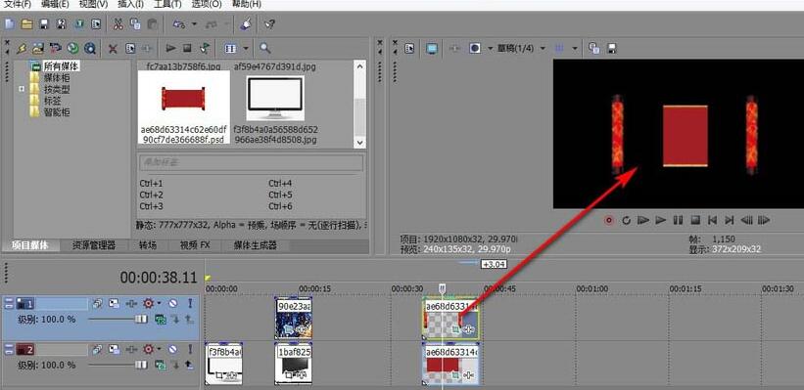Undo the last action

point(179,24)
